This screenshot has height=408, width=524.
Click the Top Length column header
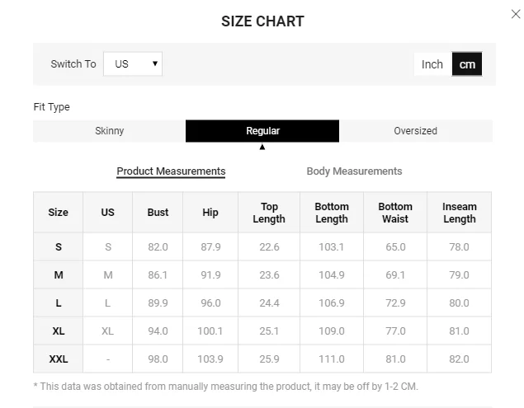[x=269, y=213]
